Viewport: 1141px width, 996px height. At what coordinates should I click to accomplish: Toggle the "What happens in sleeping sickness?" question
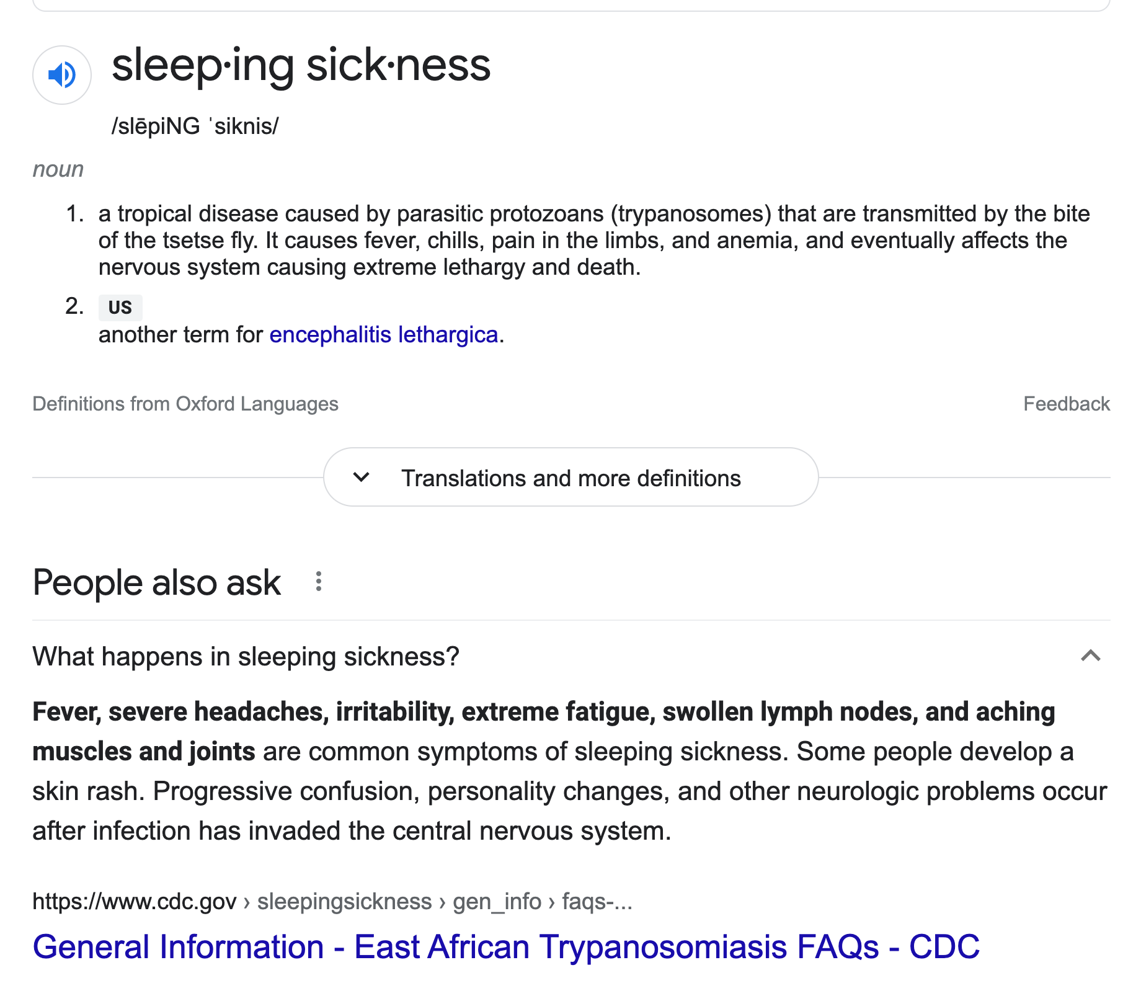pyautogui.click(x=246, y=656)
